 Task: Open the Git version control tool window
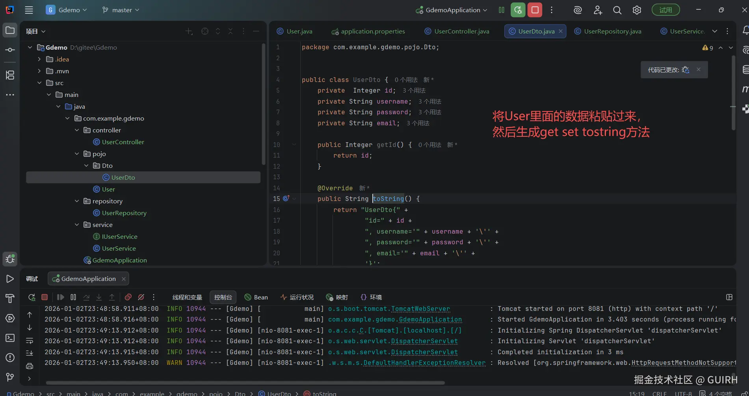click(10, 377)
